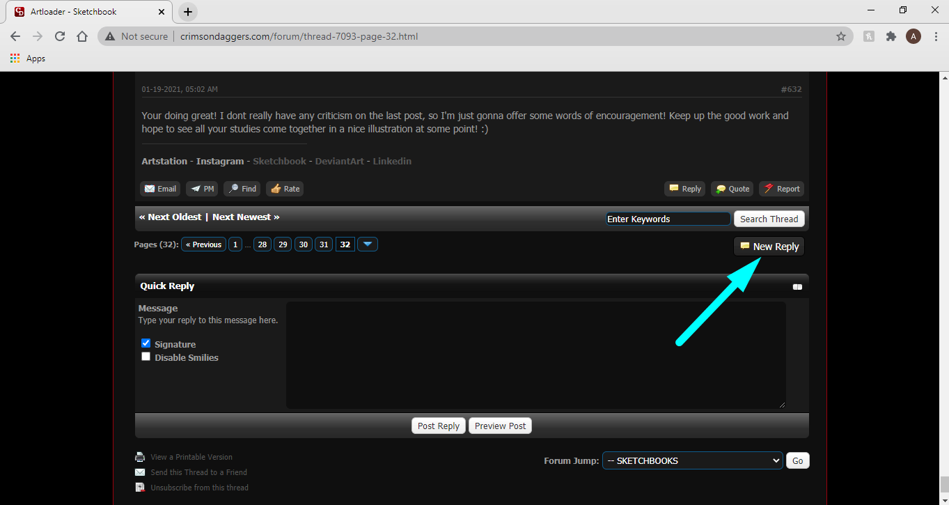Click the browser forward arrow
Screen dimensions: 949x505
38,36
